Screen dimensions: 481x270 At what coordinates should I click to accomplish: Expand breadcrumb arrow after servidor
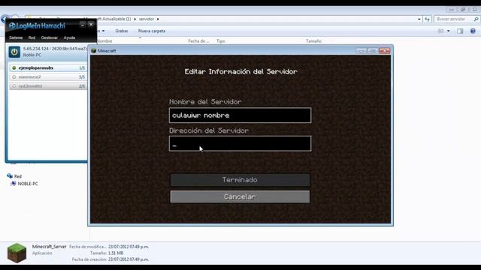pyautogui.click(x=158, y=19)
